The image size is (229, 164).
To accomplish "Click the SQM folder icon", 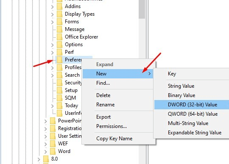I will coord(59,98).
